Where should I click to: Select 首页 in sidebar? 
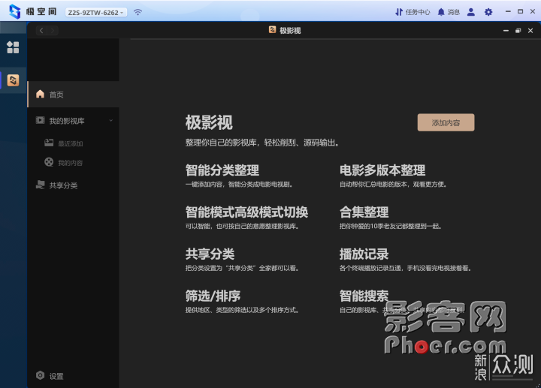(x=73, y=95)
